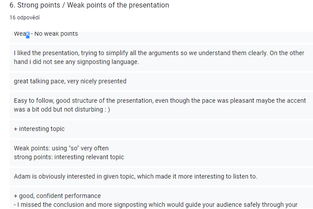Click the "I missed the conclusion" line

pyautogui.click(x=156, y=205)
